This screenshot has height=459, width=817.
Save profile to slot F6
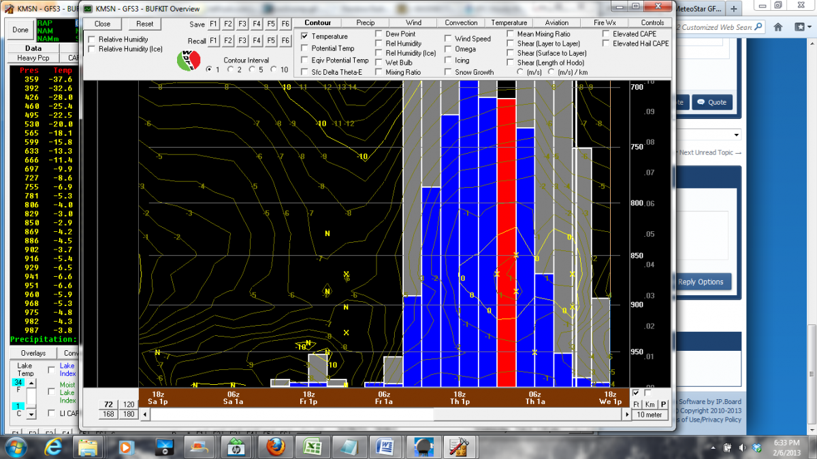coord(285,24)
